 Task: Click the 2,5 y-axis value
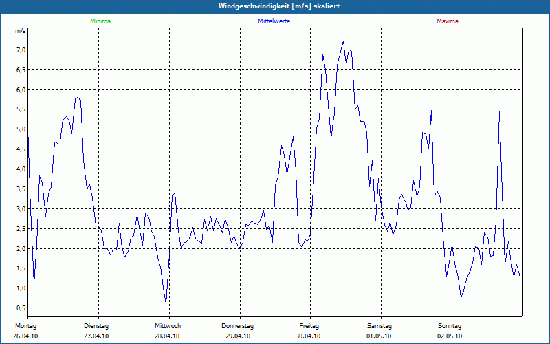(21, 228)
